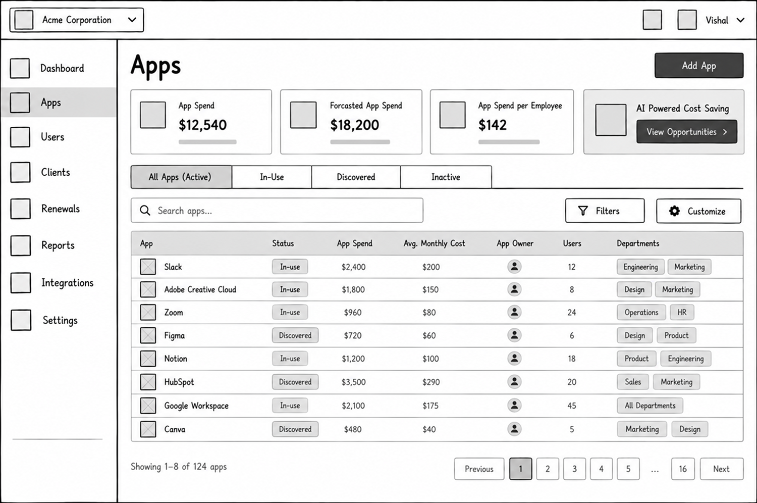757x503 pixels.
Task: Open the Inactive tab
Action: pos(446,177)
